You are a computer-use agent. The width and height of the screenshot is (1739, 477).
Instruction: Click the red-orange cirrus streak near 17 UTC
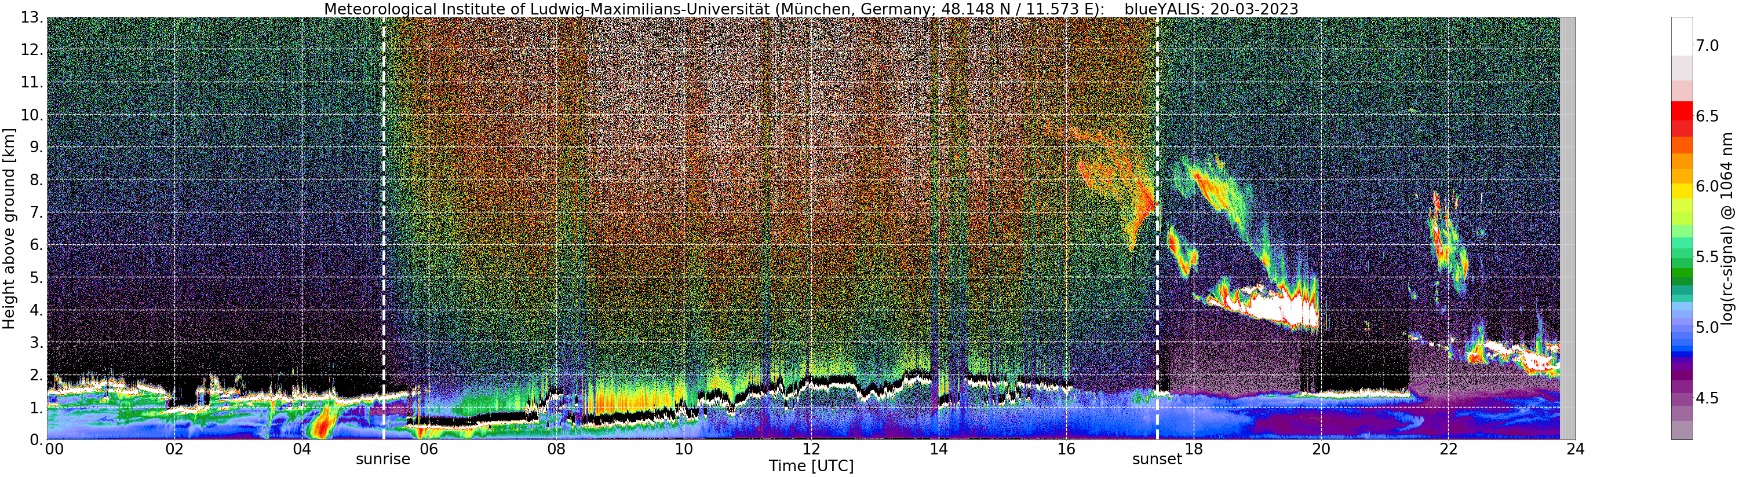(1142, 211)
